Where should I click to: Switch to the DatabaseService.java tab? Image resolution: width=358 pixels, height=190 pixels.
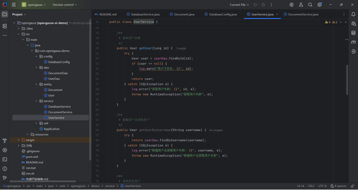(x=143, y=14)
